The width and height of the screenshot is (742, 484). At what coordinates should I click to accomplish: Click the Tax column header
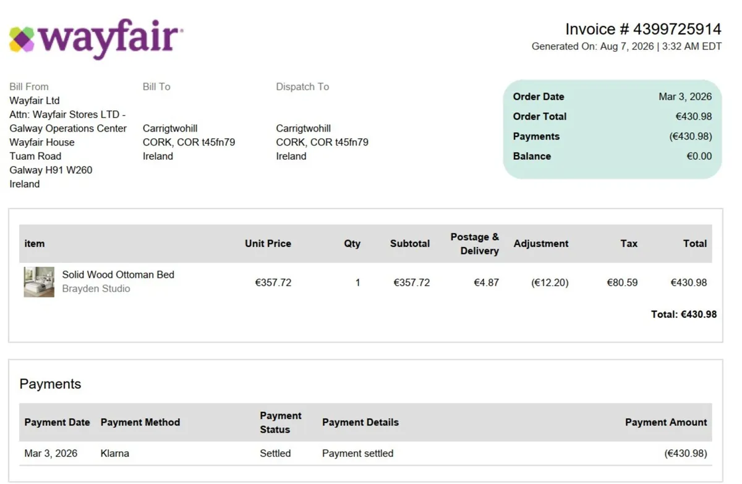coord(629,243)
